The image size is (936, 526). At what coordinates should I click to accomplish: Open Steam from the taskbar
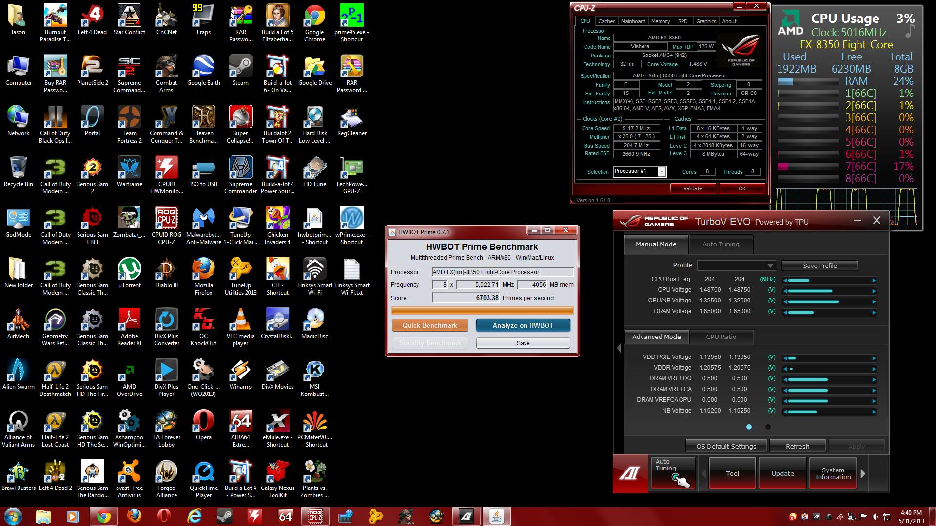click(x=224, y=516)
